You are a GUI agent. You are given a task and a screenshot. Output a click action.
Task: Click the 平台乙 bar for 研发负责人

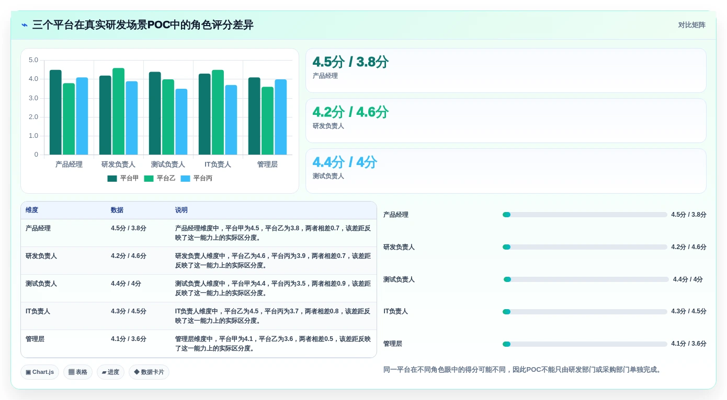118,111
